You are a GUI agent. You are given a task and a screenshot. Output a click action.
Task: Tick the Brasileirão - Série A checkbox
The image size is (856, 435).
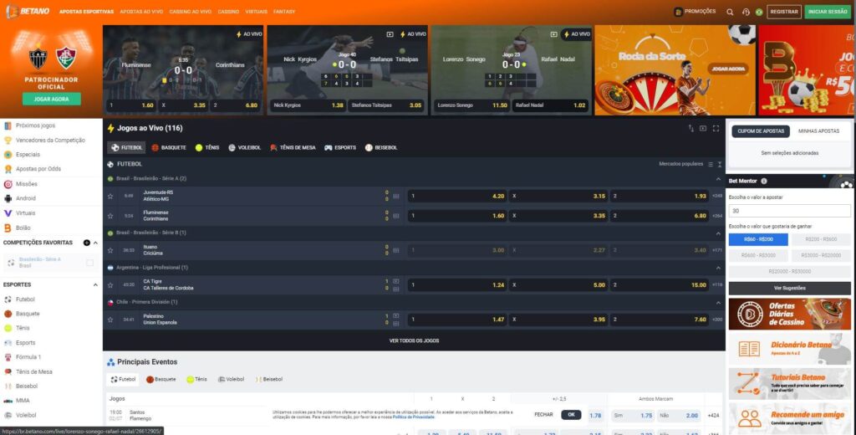click(90, 263)
